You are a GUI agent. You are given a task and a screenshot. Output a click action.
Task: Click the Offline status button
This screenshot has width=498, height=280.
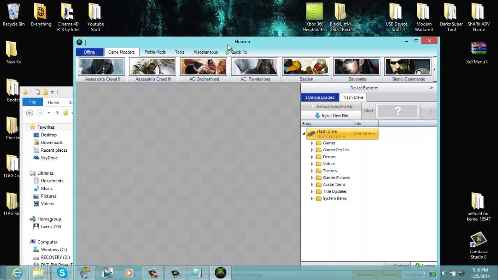89,52
